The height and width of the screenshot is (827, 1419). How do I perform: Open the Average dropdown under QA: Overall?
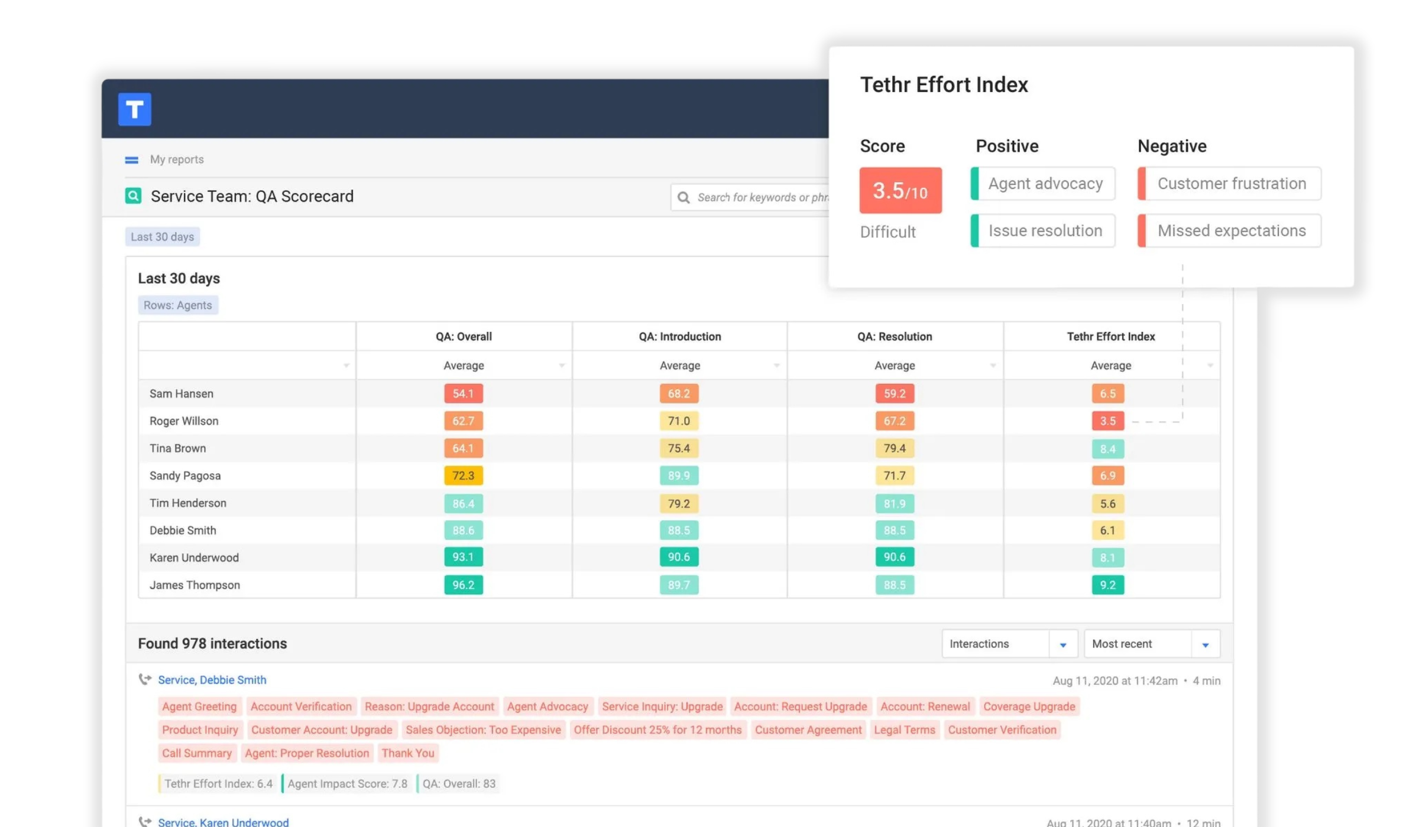click(562, 365)
